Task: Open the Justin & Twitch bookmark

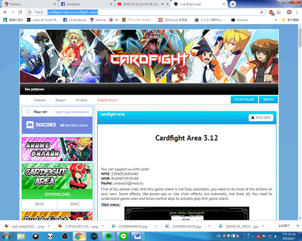Action: [x=43, y=20]
